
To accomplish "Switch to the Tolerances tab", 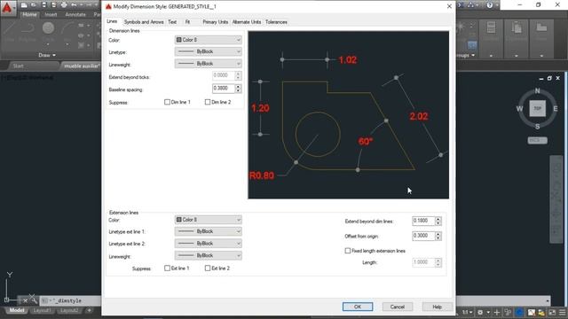I will (x=276, y=22).
